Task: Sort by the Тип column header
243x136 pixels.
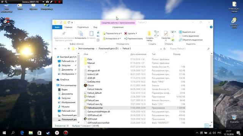Action: (154, 54)
